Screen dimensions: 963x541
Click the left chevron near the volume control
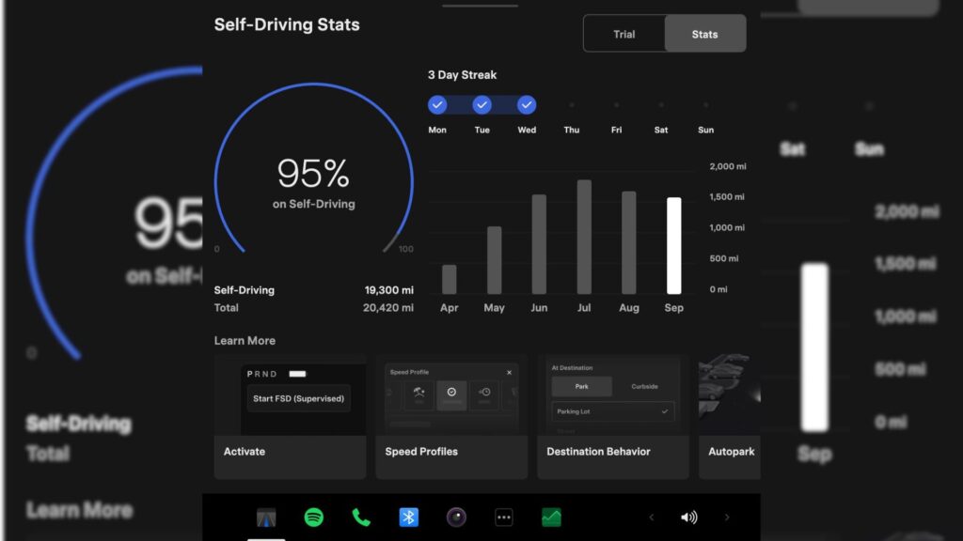coord(652,518)
